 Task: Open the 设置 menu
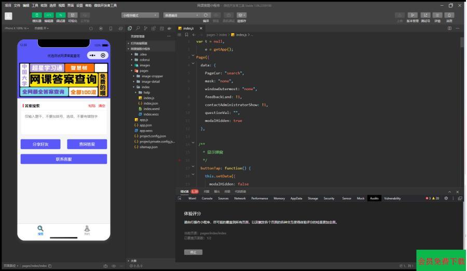(79, 5)
